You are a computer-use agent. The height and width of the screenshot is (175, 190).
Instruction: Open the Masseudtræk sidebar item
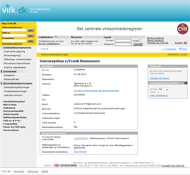pos(11,79)
